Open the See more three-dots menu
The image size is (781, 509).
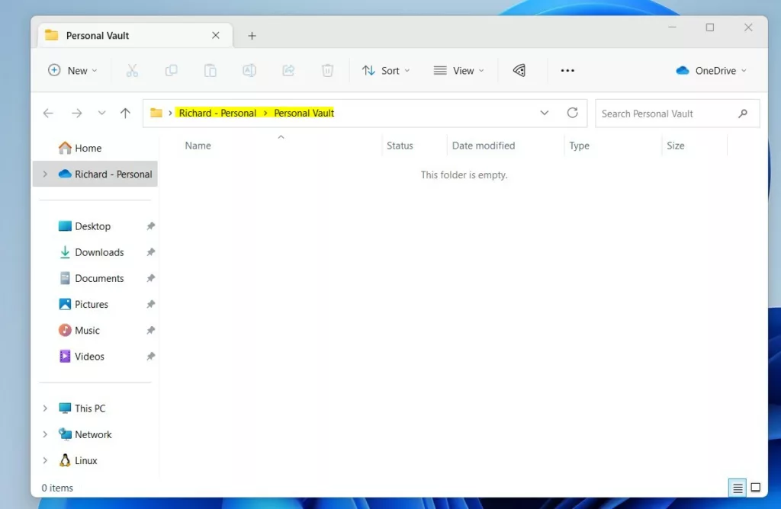[567, 71]
